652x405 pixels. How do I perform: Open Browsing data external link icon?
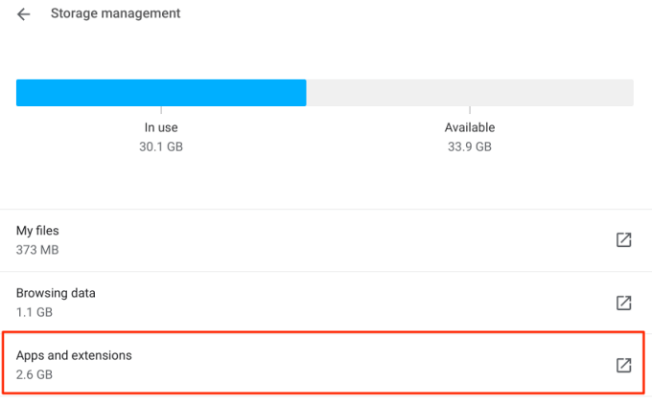(x=623, y=303)
